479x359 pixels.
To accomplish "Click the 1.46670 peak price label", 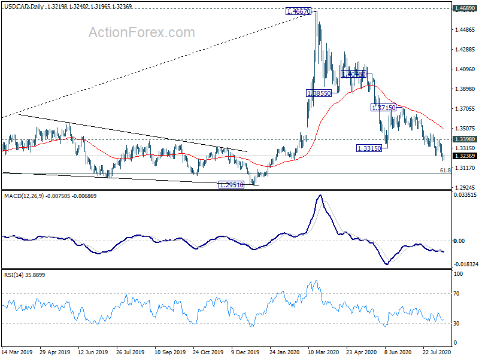I will coord(298,11).
